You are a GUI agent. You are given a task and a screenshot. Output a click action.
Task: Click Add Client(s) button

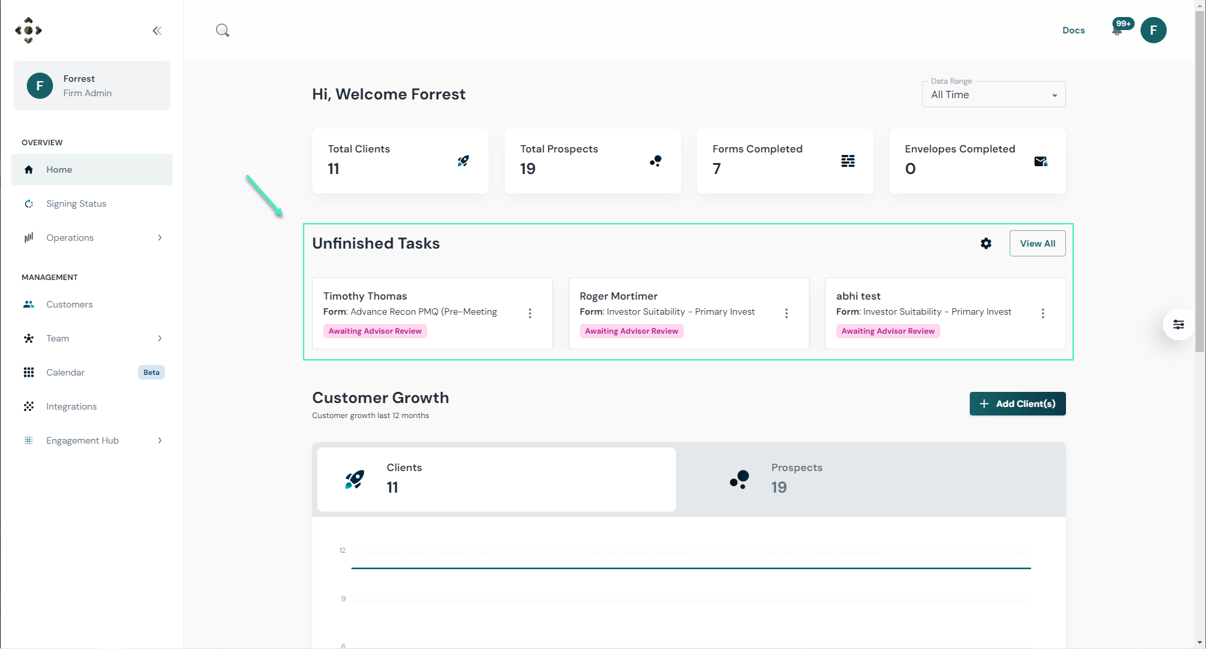pyautogui.click(x=1018, y=404)
